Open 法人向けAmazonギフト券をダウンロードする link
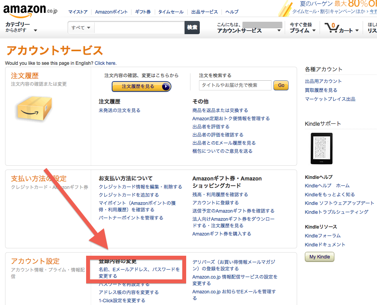This screenshot has height=305, width=377. coord(233,222)
